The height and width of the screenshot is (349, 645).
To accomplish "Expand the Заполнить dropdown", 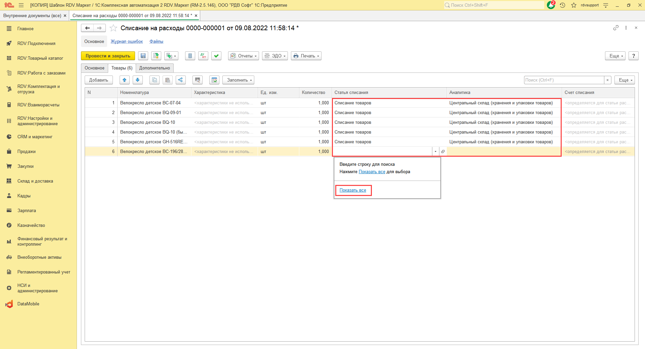I will tap(238, 80).
